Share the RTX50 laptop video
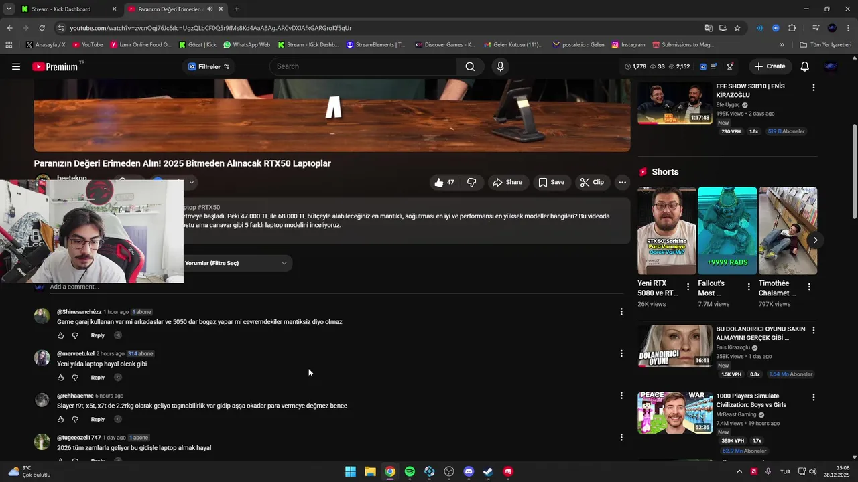This screenshot has height=482, width=858. [x=507, y=182]
